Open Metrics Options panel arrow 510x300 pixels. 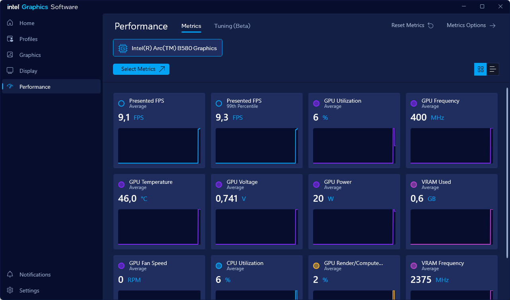click(x=492, y=25)
